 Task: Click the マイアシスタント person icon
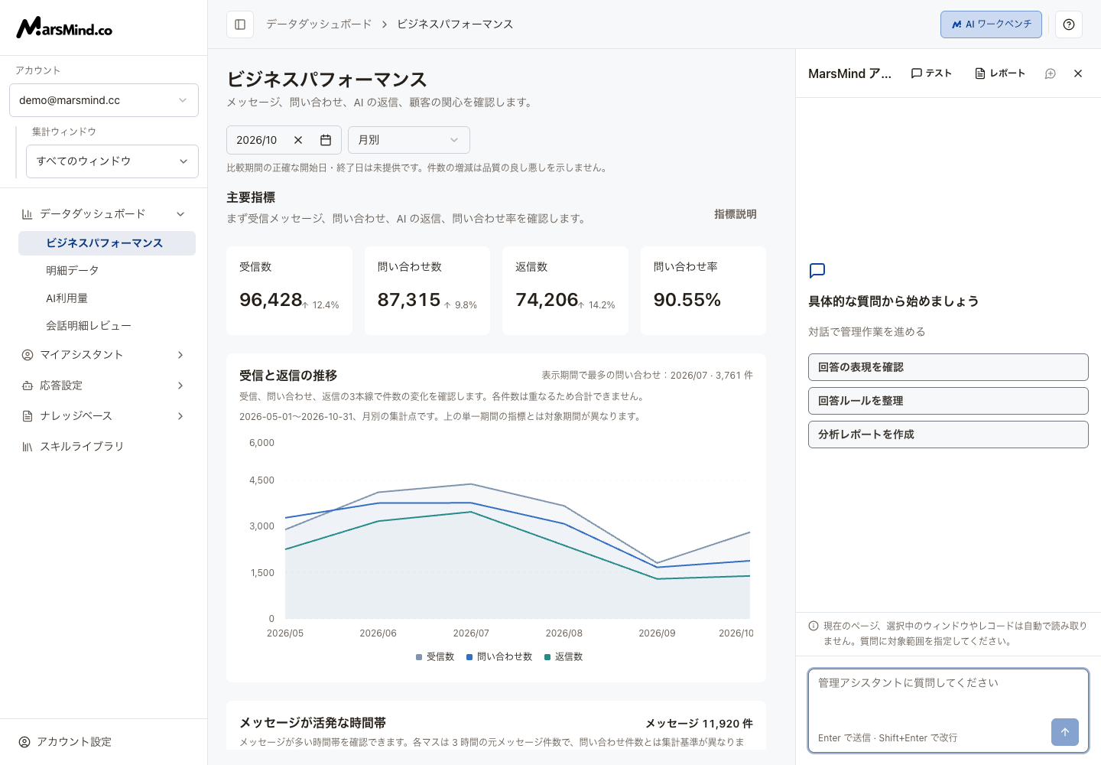(x=28, y=355)
